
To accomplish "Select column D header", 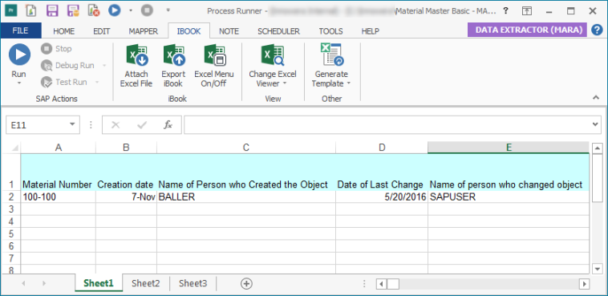I will pyautogui.click(x=382, y=148).
